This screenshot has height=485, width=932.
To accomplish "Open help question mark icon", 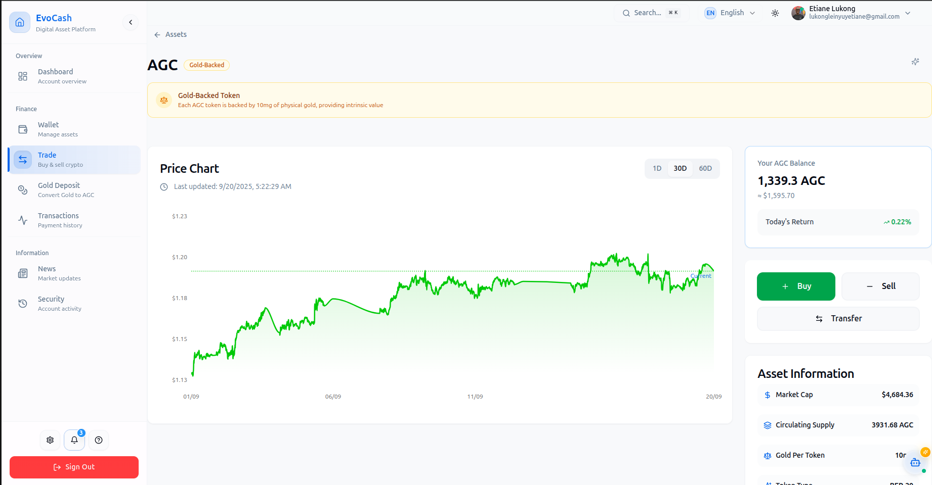I will coord(99,440).
